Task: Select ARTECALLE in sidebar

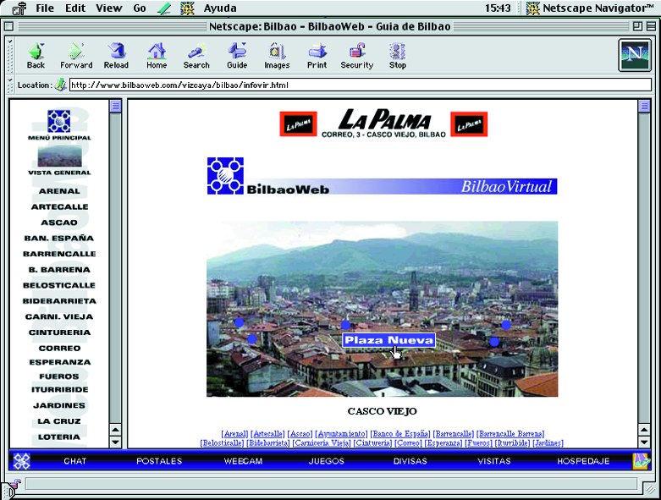Action: click(x=59, y=206)
